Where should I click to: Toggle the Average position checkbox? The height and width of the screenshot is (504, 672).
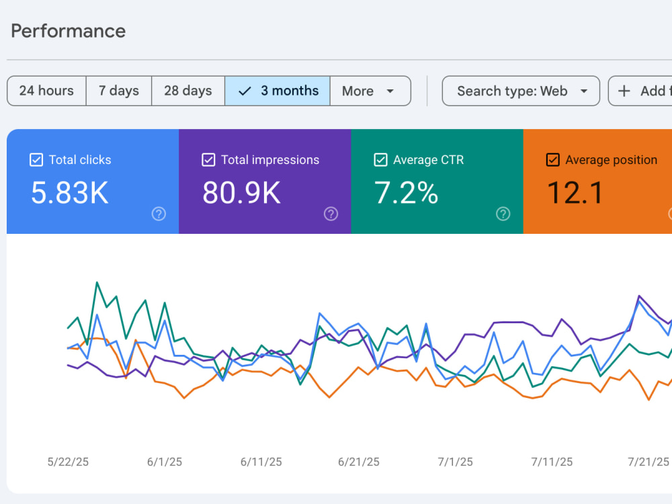pos(553,160)
